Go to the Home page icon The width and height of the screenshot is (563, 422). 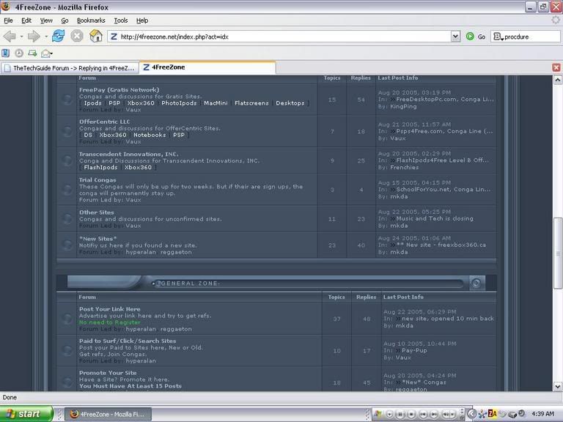[x=96, y=36]
